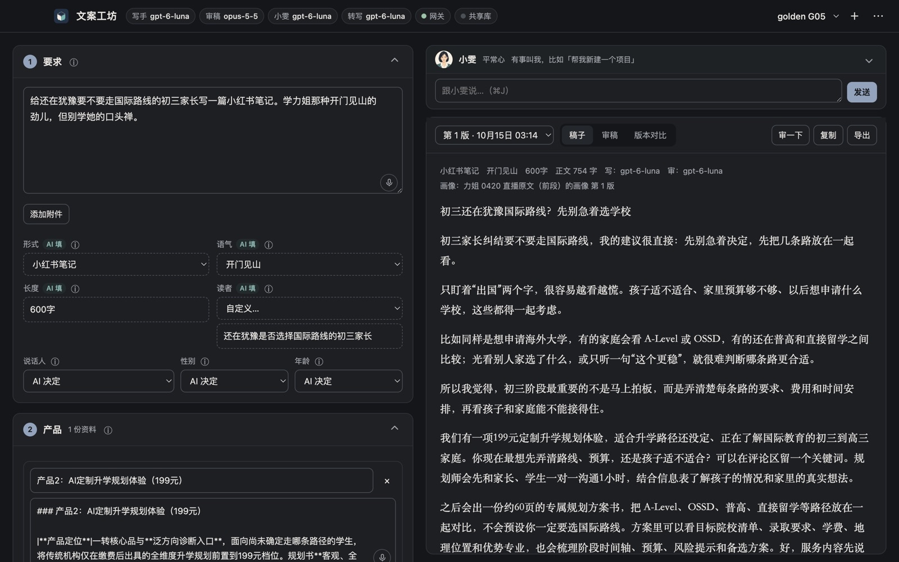Click the info icon beside 形式
Image resolution: width=899 pixels, height=562 pixels.
[75, 244]
